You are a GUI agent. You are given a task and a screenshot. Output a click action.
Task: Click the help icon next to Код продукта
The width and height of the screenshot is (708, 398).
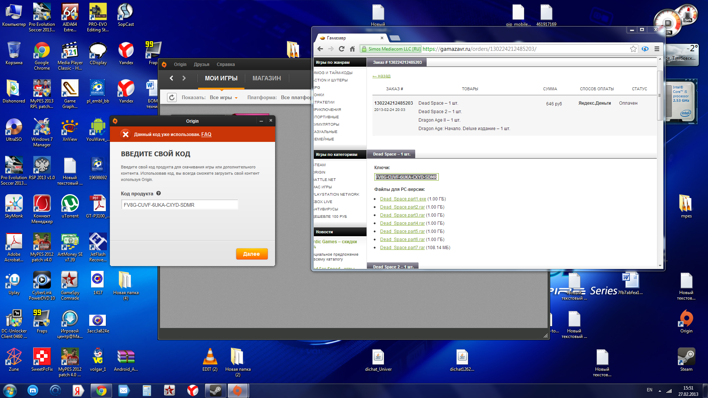[x=159, y=193]
